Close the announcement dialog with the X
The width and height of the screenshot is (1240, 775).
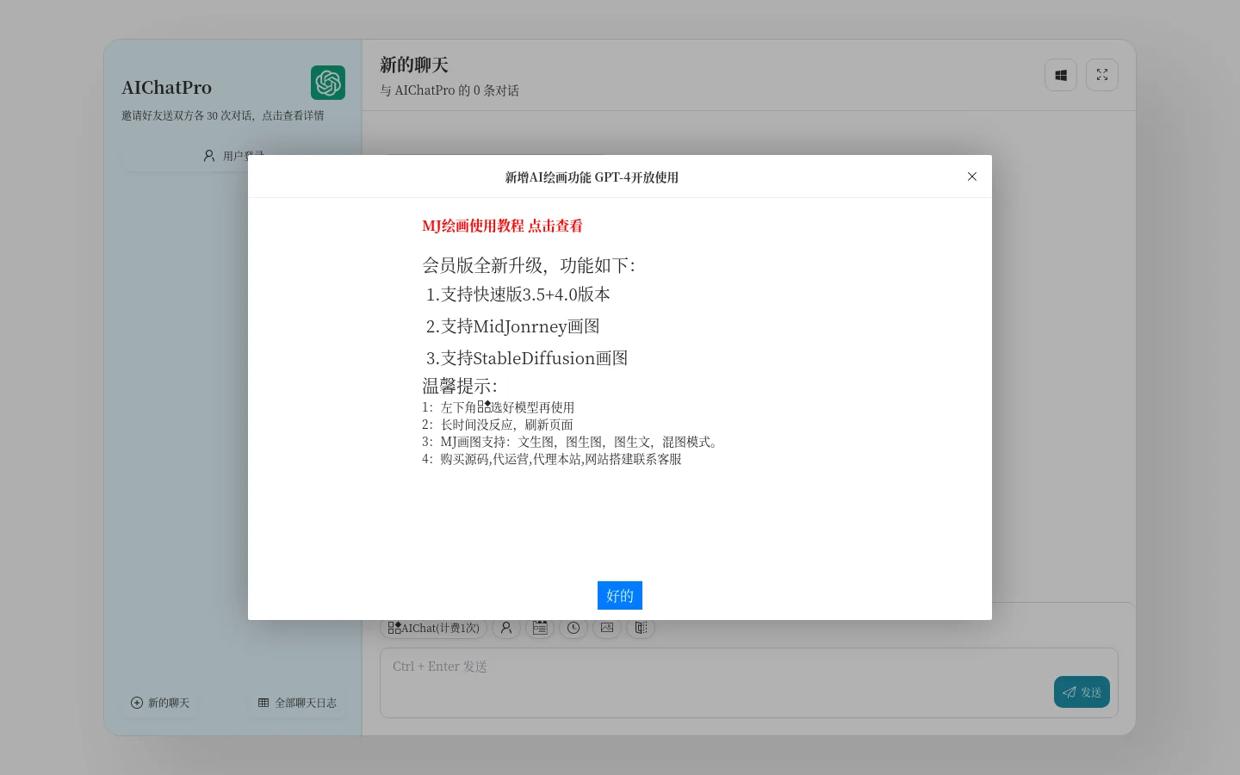pyautogui.click(x=972, y=177)
